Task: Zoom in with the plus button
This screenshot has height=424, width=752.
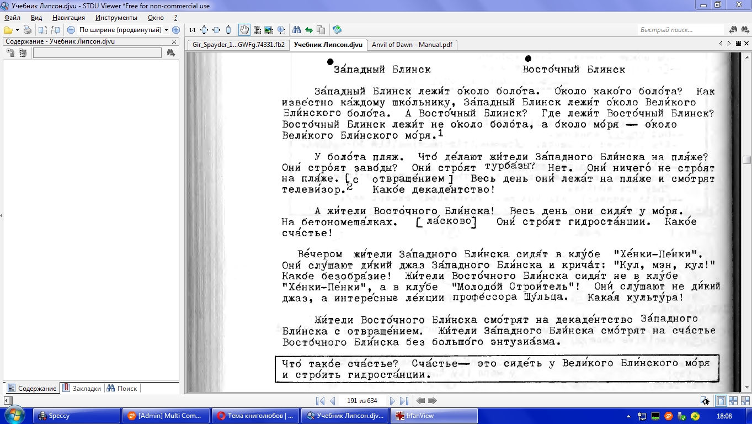Action: 176,30
